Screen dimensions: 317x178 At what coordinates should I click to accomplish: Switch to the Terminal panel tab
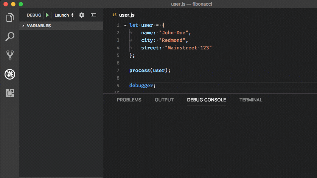[x=250, y=100]
